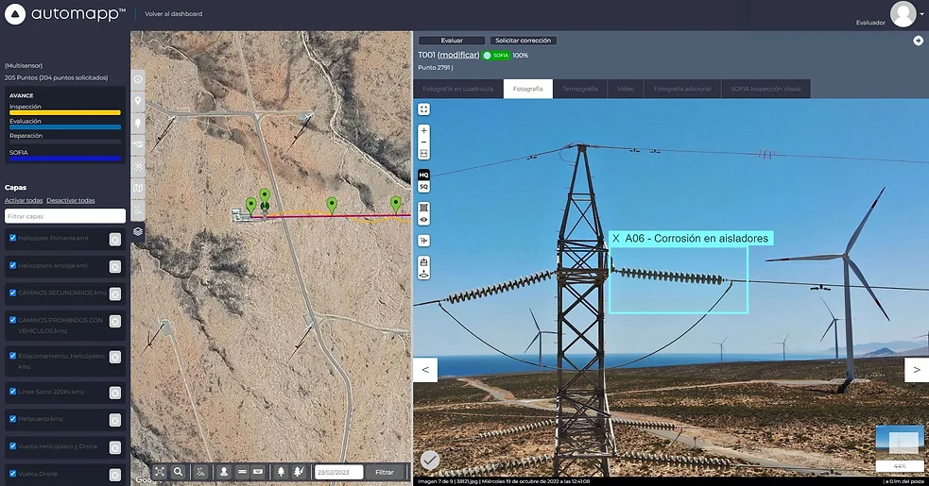Click the magnifier search icon in map toolbar
929x486 pixels.
click(178, 472)
